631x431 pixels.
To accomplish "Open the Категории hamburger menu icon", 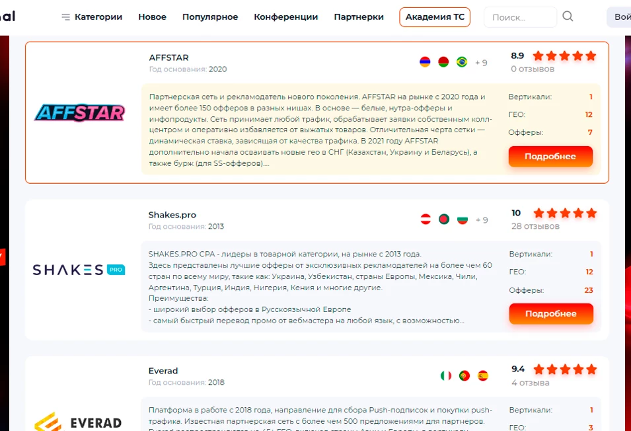I will (65, 17).
